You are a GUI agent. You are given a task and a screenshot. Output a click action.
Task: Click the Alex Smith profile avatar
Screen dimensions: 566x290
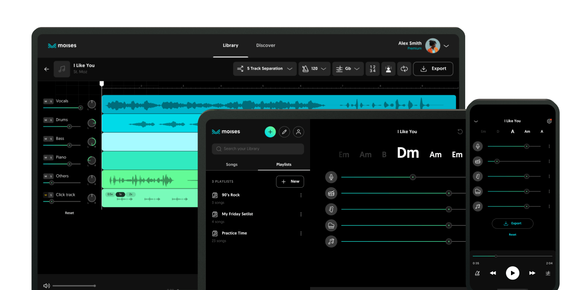[433, 46]
